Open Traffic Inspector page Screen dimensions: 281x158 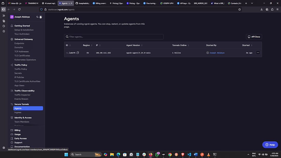pyautogui.click(x=22, y=95)
